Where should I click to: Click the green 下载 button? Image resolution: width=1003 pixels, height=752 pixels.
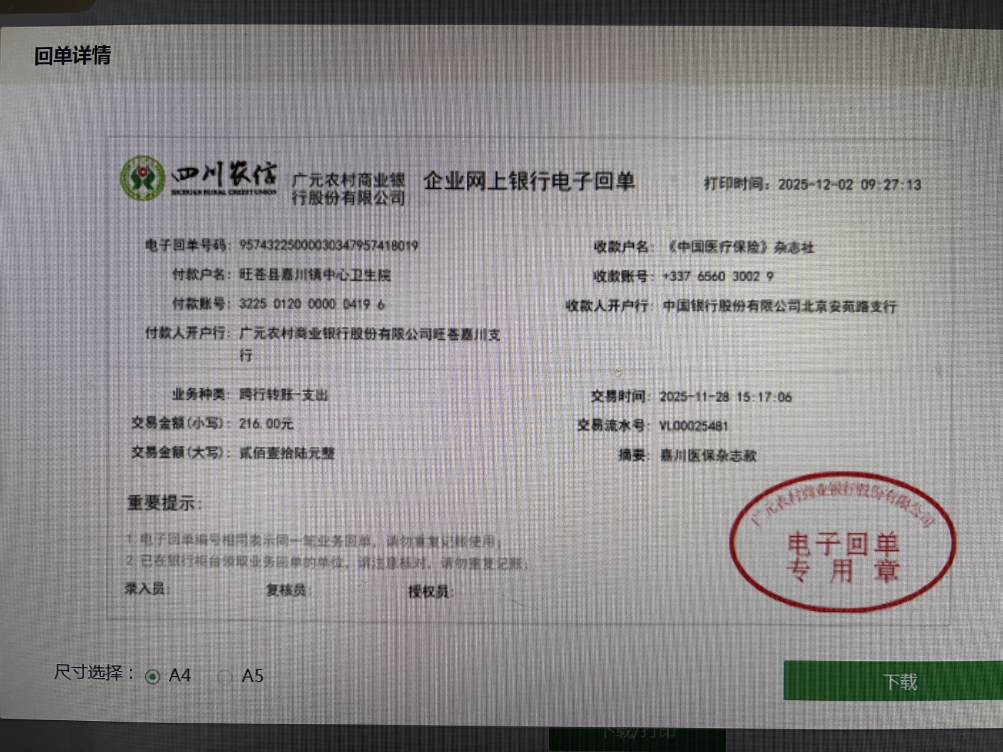892,681
